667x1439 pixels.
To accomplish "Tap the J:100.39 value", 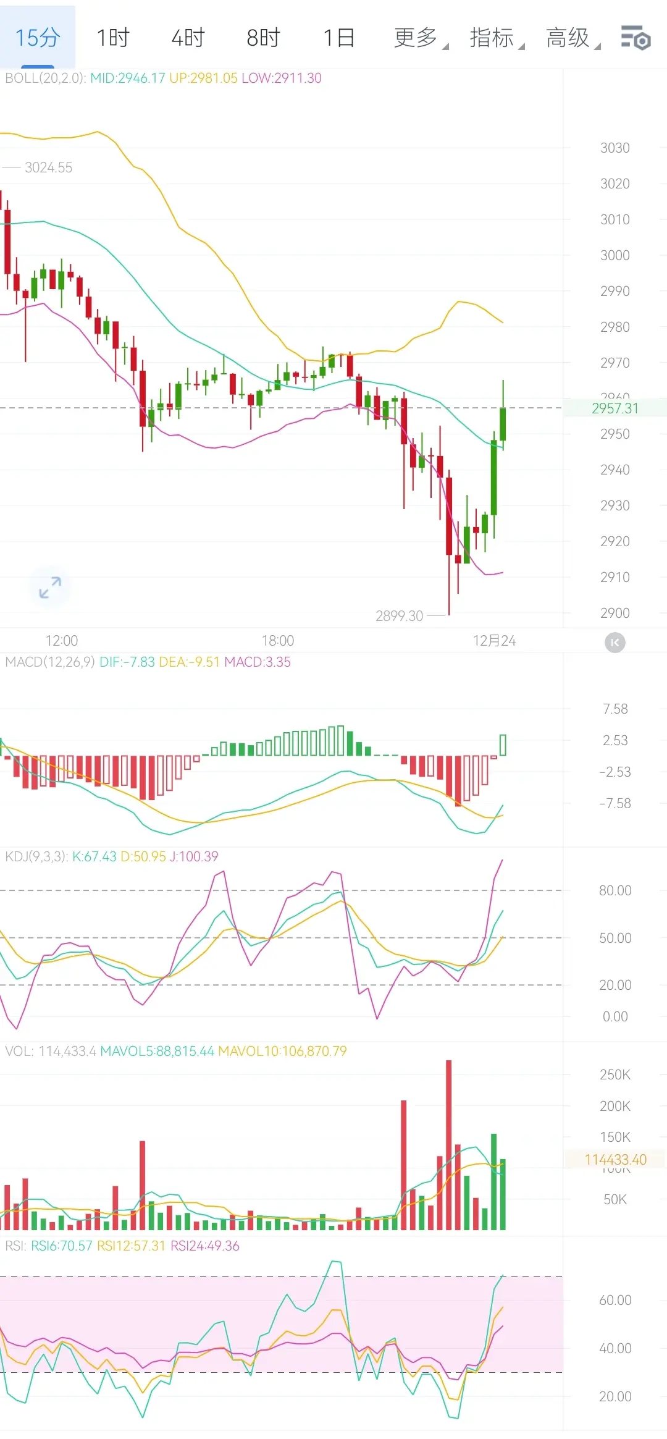I will [x=194, y=856].
